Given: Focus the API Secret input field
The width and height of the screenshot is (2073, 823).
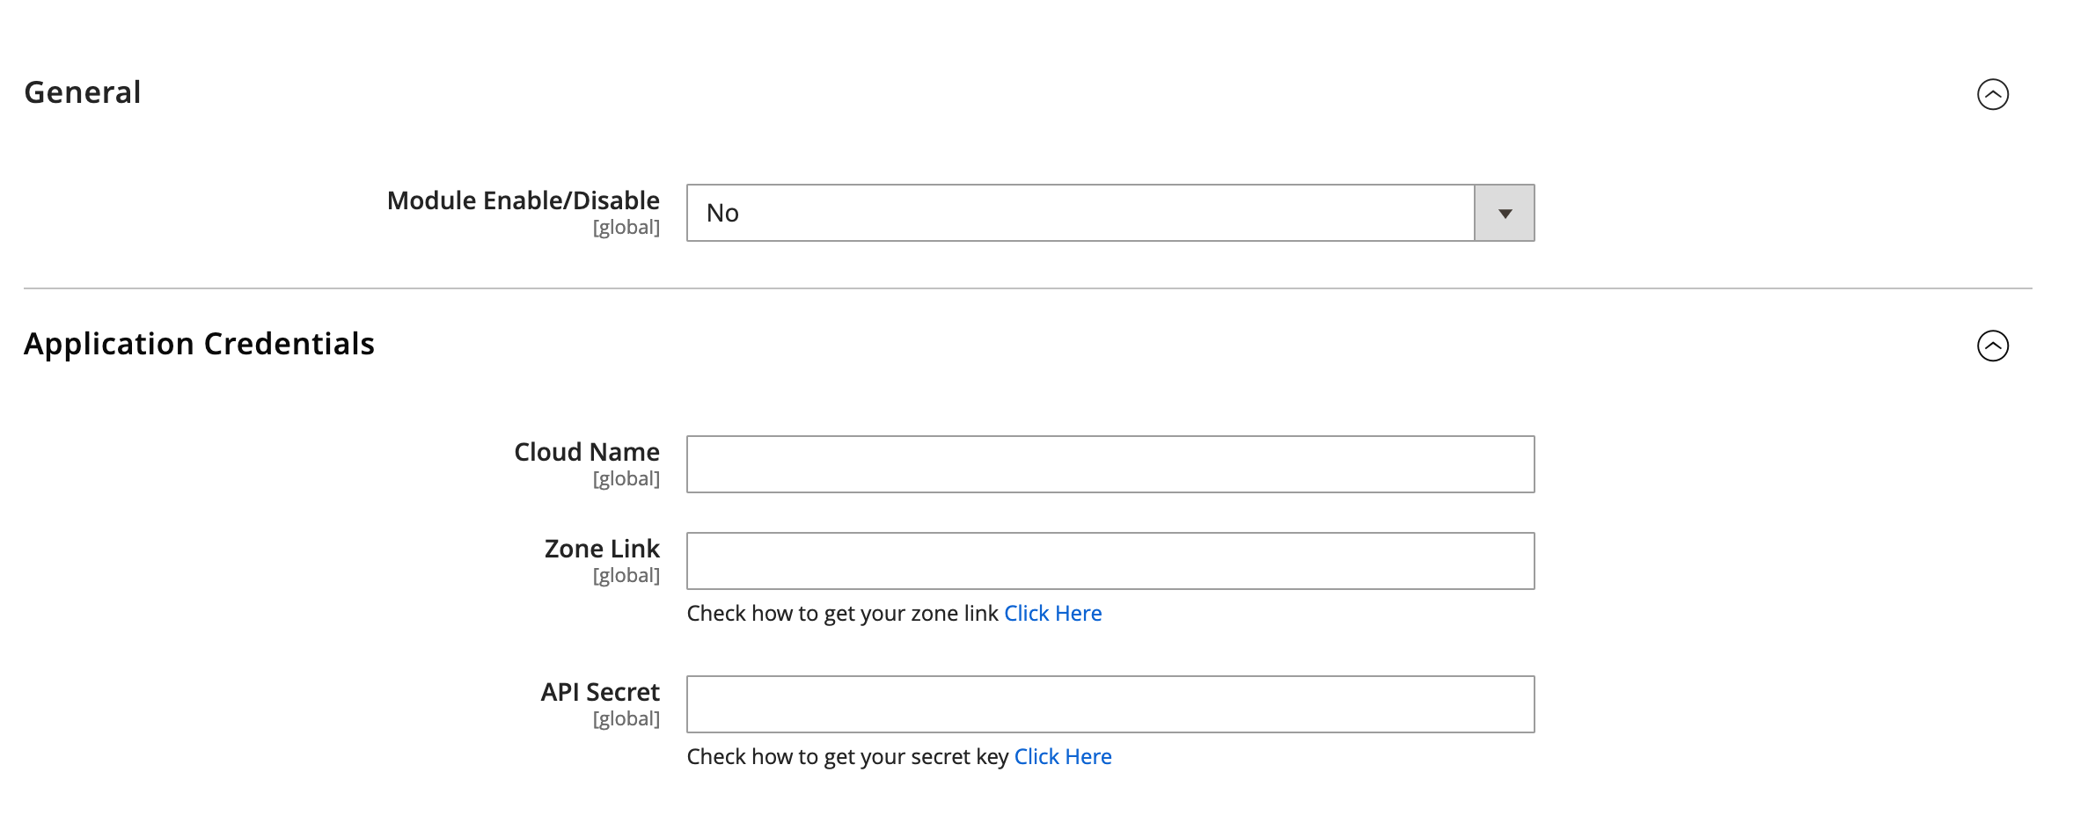Looking at the screenshot, I should pyautogui.click(x=1110, y=704).
